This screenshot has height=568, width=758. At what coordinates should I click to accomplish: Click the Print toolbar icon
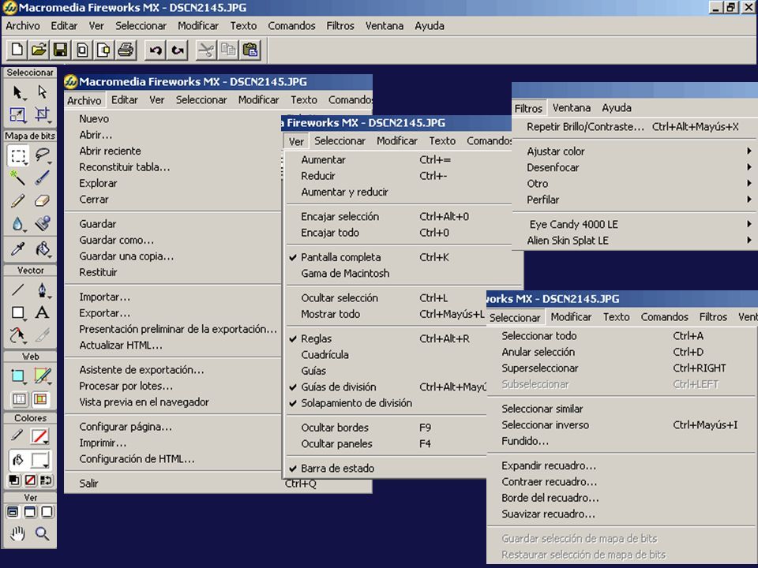coord(126,50)
